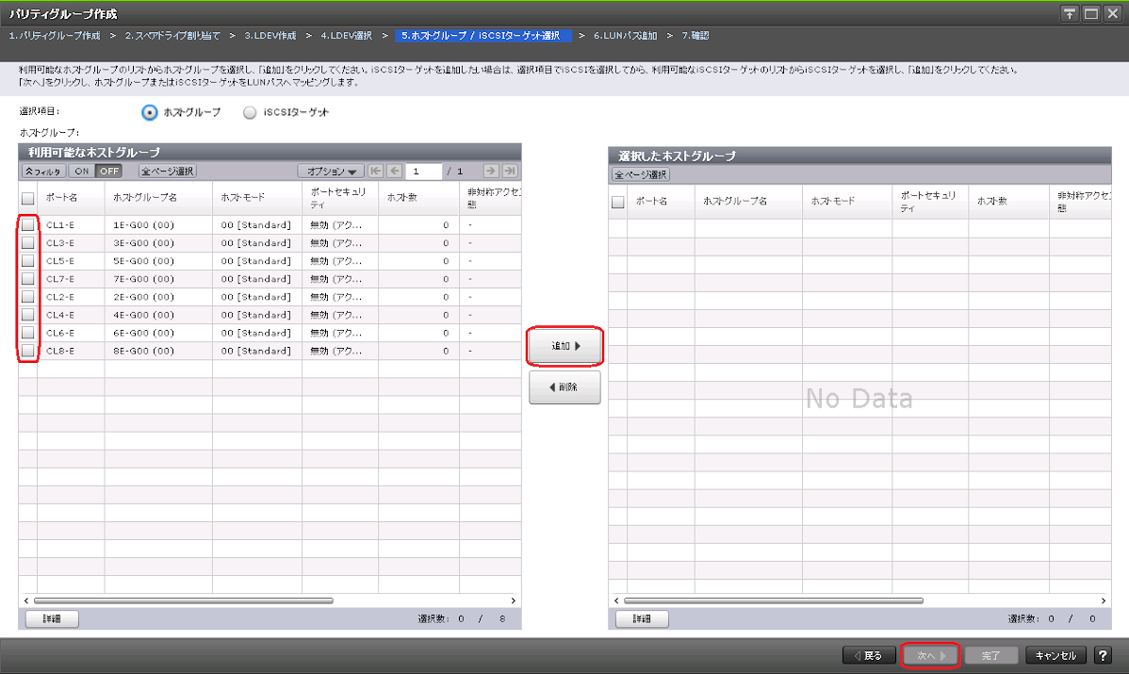Screen dimensions: 1129x674
Task: Jump to step 4 LDEV選択
Action: 346,35
